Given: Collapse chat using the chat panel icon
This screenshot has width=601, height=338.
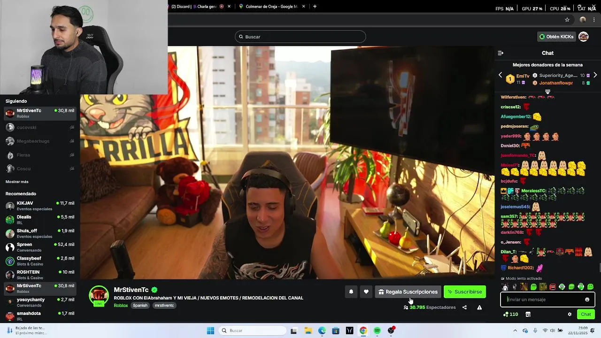Looking at the screenshot, I should click(501, 53).
